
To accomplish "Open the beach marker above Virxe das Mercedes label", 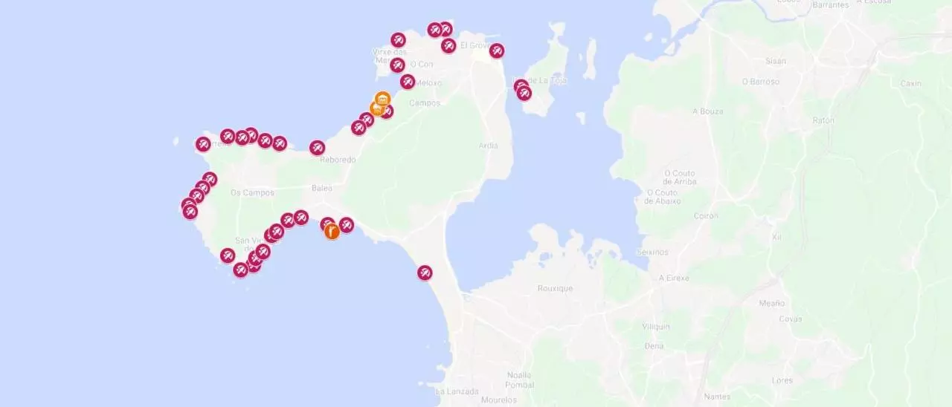I will tap(398, 40).
